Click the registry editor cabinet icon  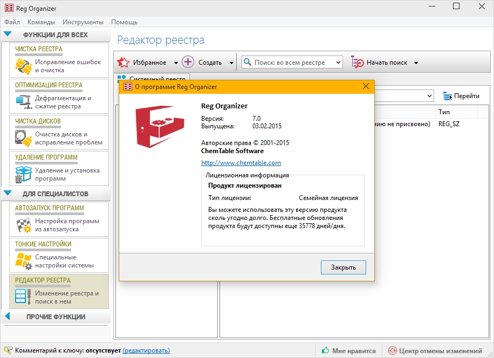(23, 296)
